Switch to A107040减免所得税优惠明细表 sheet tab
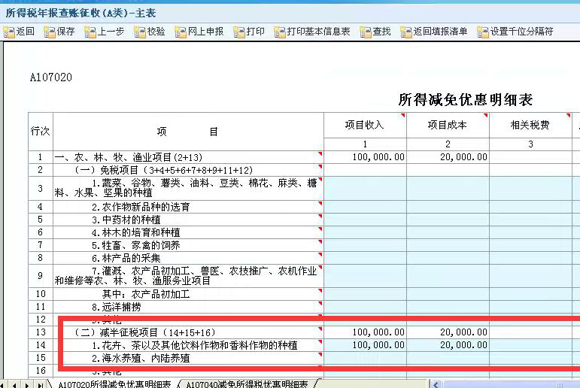The width and height of the screenshot is (580, 388). coord(247,383)
